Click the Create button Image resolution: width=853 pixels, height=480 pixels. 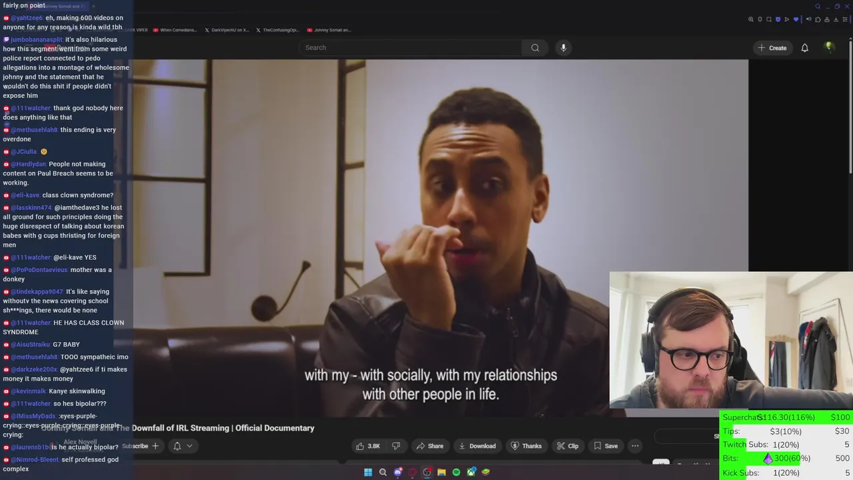pyautogui.click(x=772, y=47)
